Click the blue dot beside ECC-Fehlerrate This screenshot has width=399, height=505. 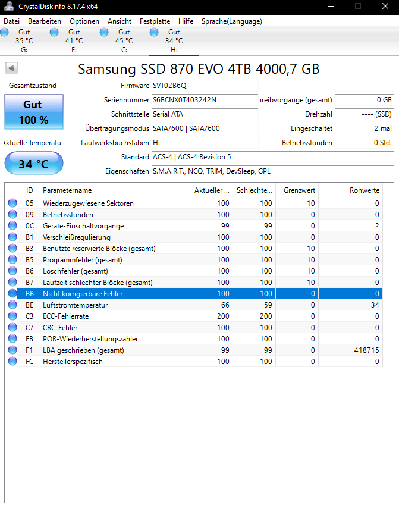point(12,316)
